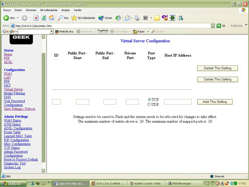Open the Save Settings / Reboot link
Viewport: 249px width, 187px height.
[x=20, y=109]
